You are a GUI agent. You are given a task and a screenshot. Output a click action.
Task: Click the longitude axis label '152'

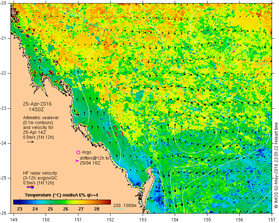click(x=111, y=220)
